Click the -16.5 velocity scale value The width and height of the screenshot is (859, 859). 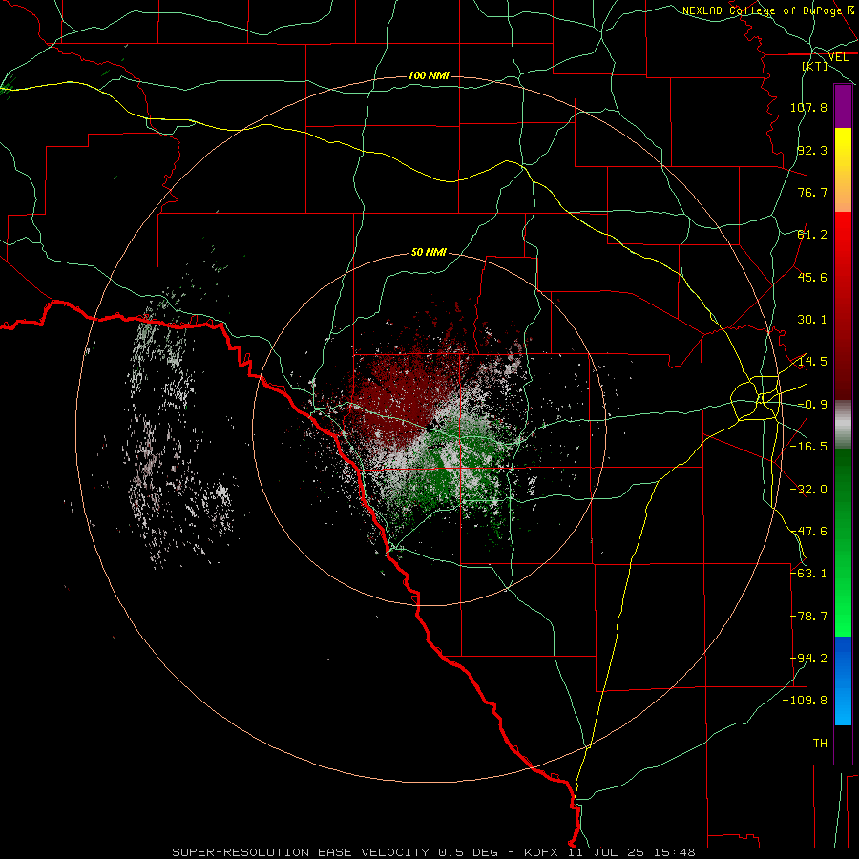click(808, 447)
